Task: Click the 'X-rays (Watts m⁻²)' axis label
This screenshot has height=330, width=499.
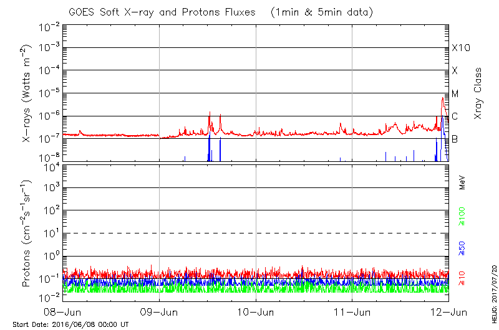Action: click(x=27, y=93)
